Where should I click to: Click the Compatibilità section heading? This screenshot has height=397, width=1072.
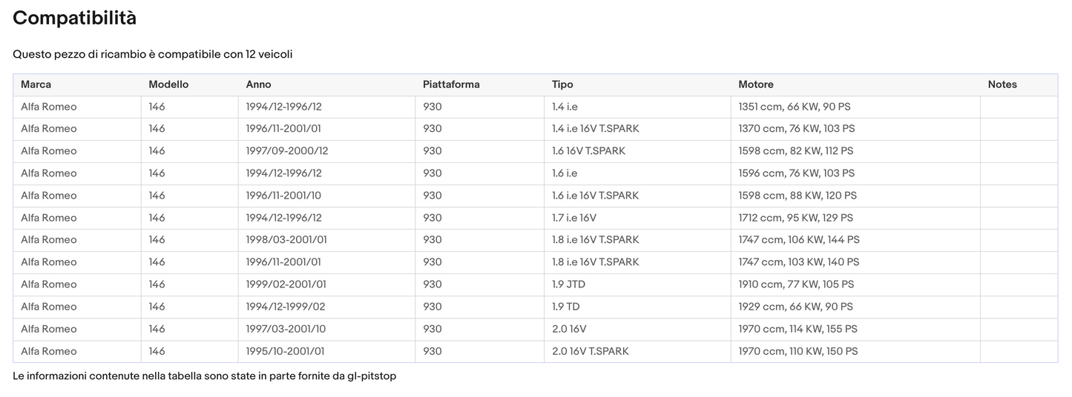(75, 19)
